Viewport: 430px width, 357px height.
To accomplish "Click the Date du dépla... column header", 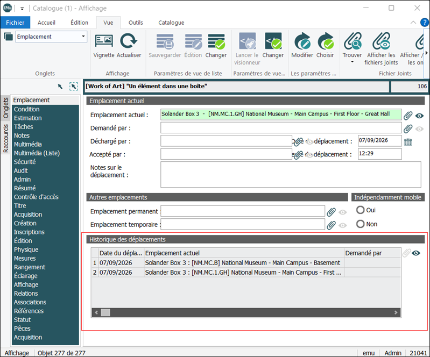I will [x=121, y=253].
